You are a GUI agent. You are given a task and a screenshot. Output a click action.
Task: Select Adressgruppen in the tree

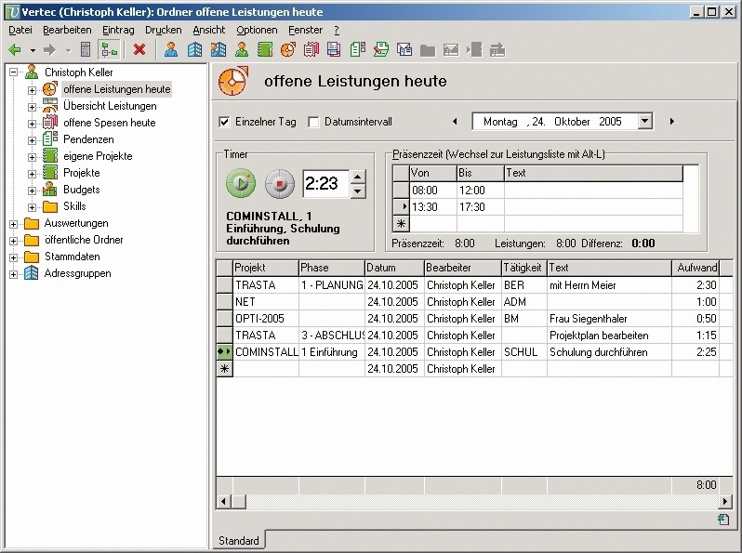click(77, 273)
